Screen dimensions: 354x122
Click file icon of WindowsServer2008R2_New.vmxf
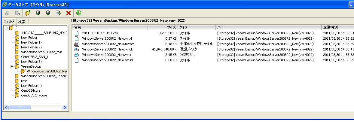pos(77,38)
